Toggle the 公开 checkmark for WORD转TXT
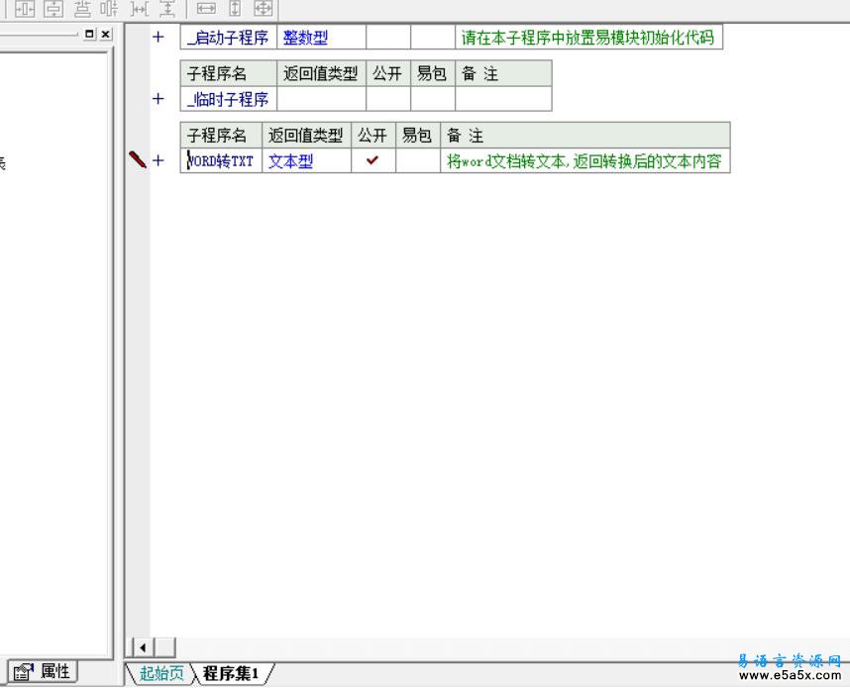 [x=372, y=161]
